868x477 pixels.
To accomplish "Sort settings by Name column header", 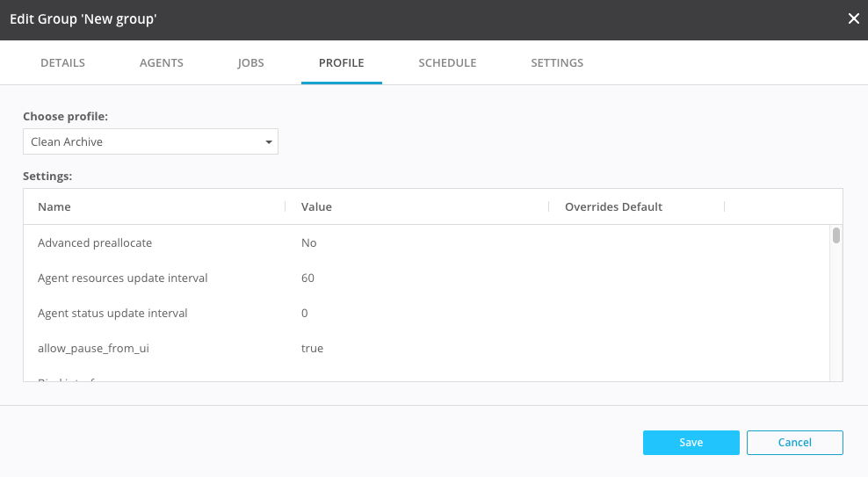I will [x=54, y=207].
